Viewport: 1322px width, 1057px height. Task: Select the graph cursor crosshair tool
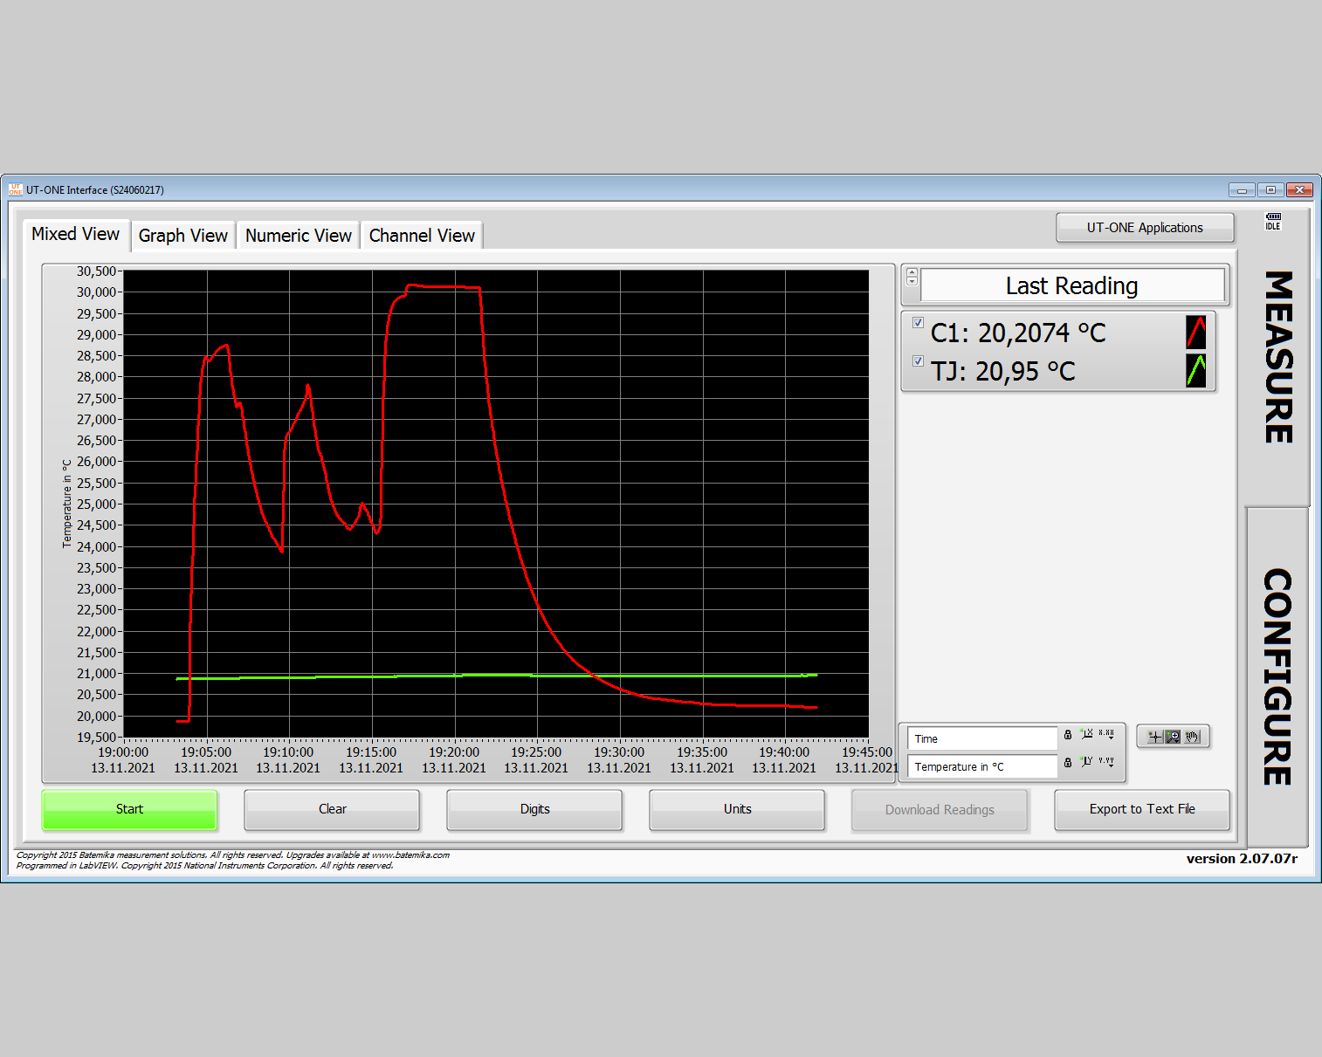pos(1154,737)
